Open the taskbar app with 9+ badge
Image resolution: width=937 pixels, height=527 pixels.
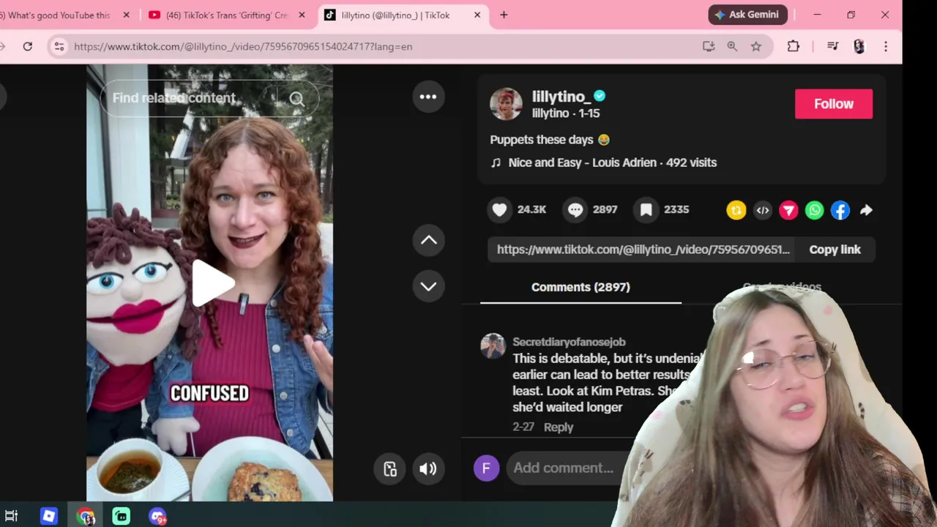157,517
